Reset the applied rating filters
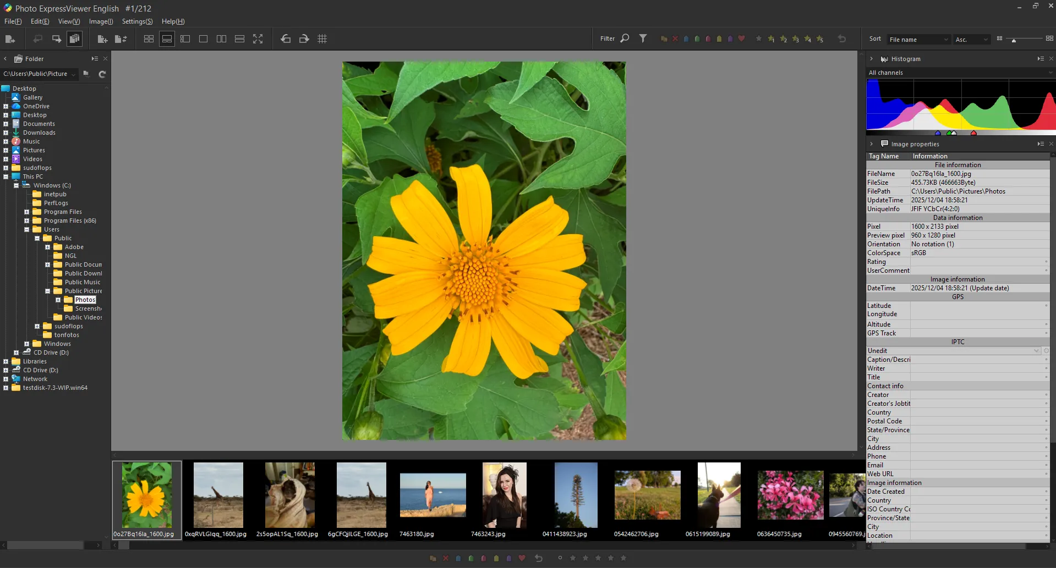Image resolution: width=1056 pixels, height=568 pixels. point(842,38)
